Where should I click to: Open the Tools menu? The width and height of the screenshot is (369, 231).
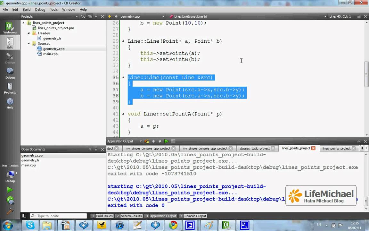pos(54,9)
